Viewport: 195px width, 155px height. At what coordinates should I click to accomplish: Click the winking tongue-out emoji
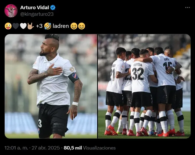click(x=8, y=26)
